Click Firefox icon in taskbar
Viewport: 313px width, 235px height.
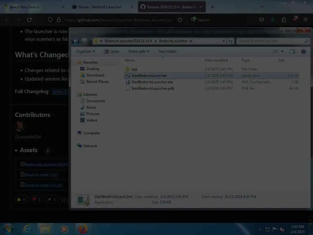pyautogui.click(x=83, y=229)
